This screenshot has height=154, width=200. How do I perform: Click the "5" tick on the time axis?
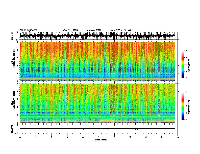[99, 137]
